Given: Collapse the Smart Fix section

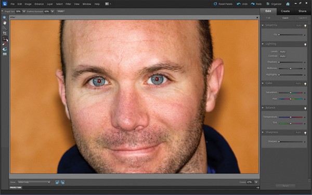Looking at the screenshot, I should coord(263,25).
